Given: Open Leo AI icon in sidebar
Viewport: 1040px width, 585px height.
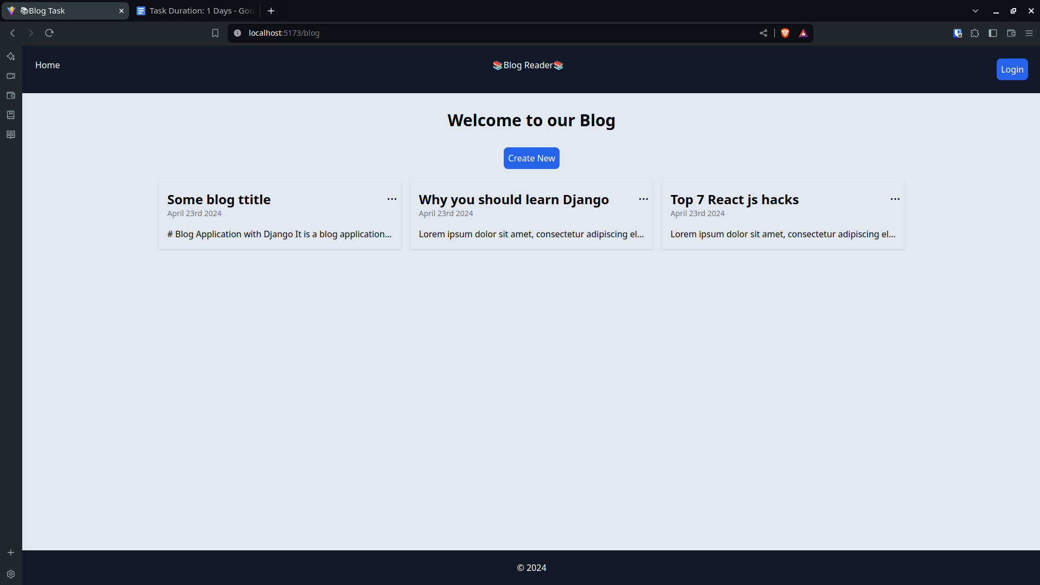Looking at the screenshot, I should pyautogui.click(x=11, y=56).
